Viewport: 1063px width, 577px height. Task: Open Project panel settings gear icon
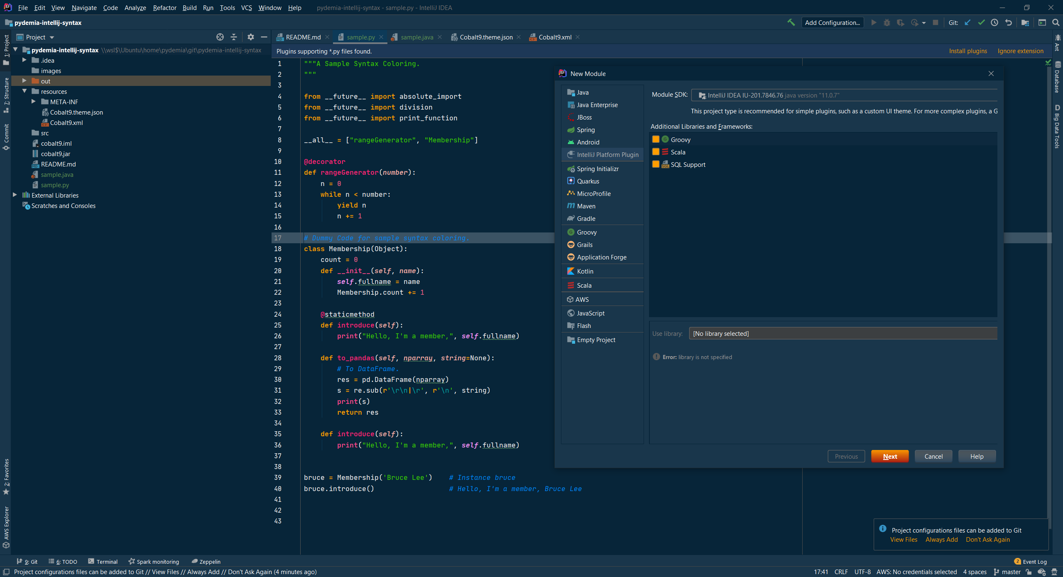(x=250, y=37)
